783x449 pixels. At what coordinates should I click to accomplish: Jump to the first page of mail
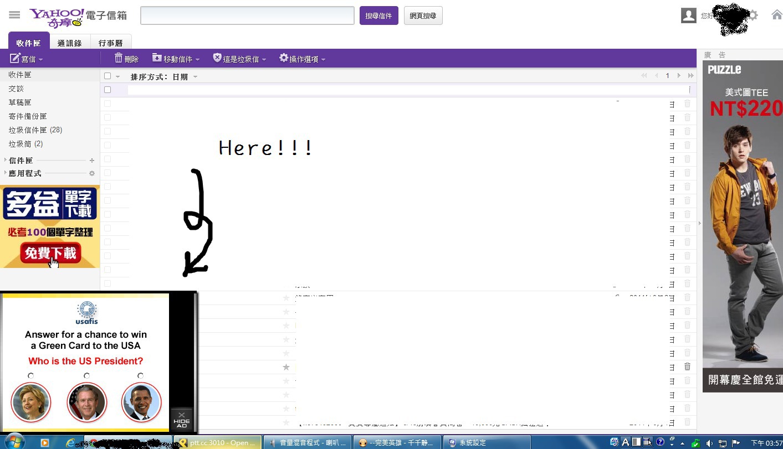click(x=644, y=76)
